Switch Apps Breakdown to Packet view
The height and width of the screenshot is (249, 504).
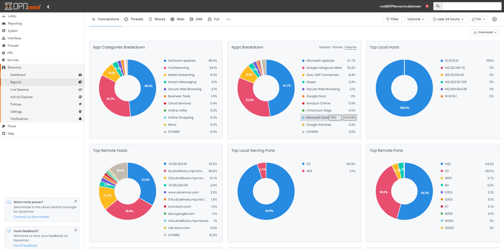tap(337, 47)
